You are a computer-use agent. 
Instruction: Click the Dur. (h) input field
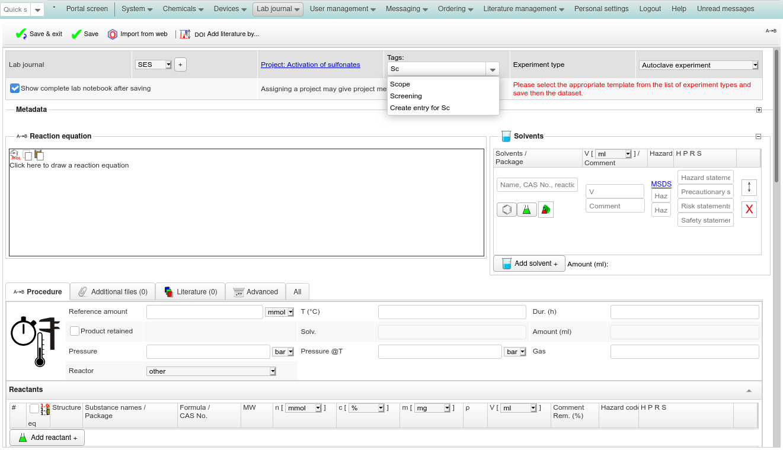[x=685, y=312]
